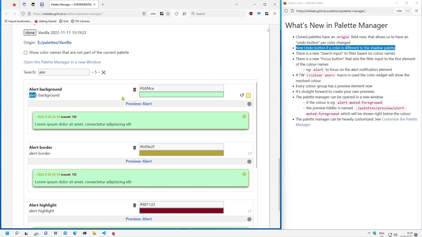The height and width of the screenshot is (237, 422).
Task: Collapse Preview: Alert under Alert background
Action: [138, 104]
